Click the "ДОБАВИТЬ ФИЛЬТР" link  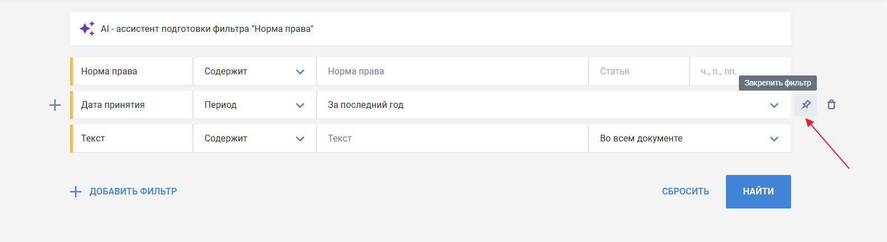(x=123, y=192)
